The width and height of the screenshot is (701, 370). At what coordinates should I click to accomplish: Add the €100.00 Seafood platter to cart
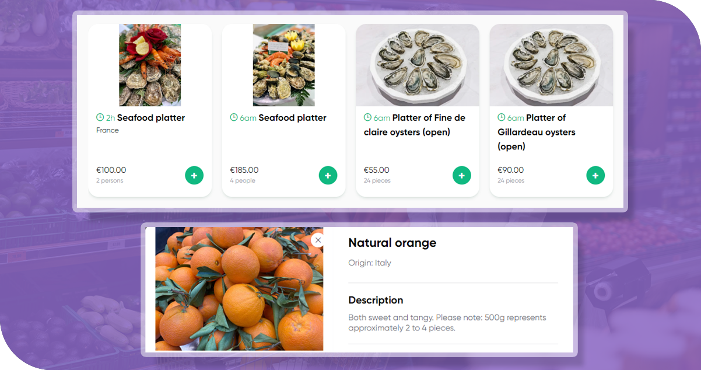(x=194, y=175)
